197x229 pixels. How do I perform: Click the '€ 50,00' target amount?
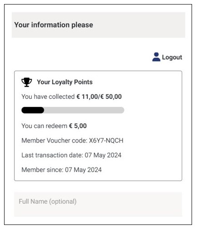(x=111, y=96)
